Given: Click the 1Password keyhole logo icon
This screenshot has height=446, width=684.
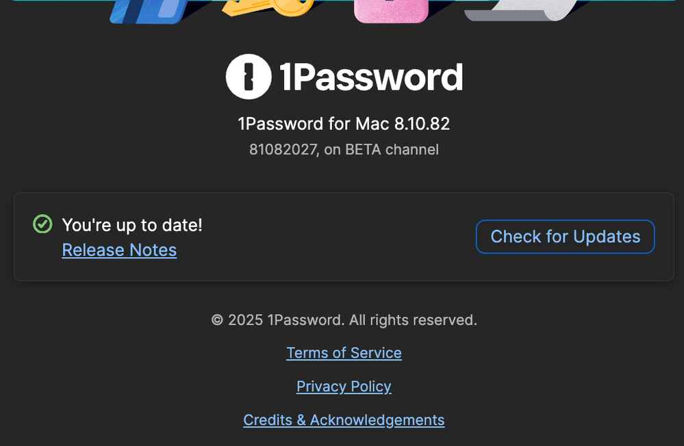Looking at the screenshot, I should pyautogui.click(x=249, y=77).
